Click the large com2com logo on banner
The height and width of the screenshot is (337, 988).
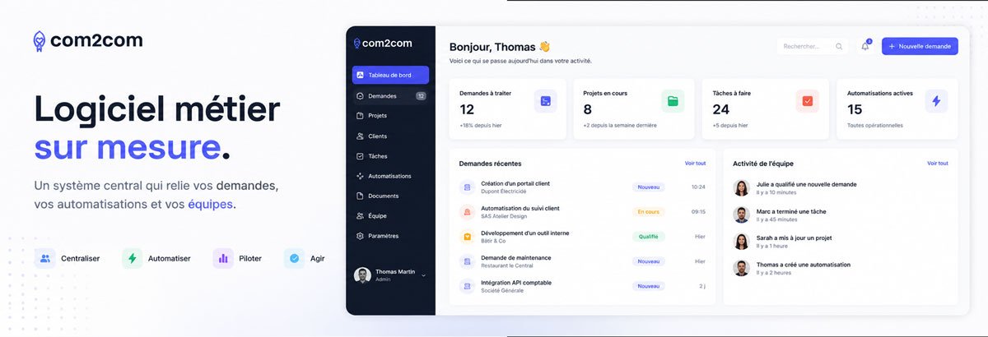[x=87, y=40]
